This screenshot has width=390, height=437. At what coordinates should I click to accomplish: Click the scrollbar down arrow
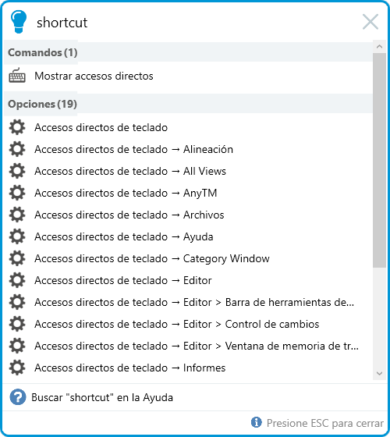(379, 374)
